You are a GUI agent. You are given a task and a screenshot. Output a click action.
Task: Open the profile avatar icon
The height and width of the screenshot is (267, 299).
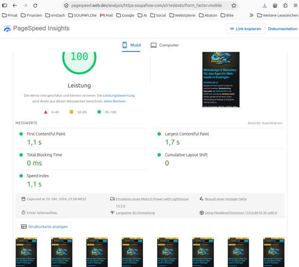pos(275,5)
